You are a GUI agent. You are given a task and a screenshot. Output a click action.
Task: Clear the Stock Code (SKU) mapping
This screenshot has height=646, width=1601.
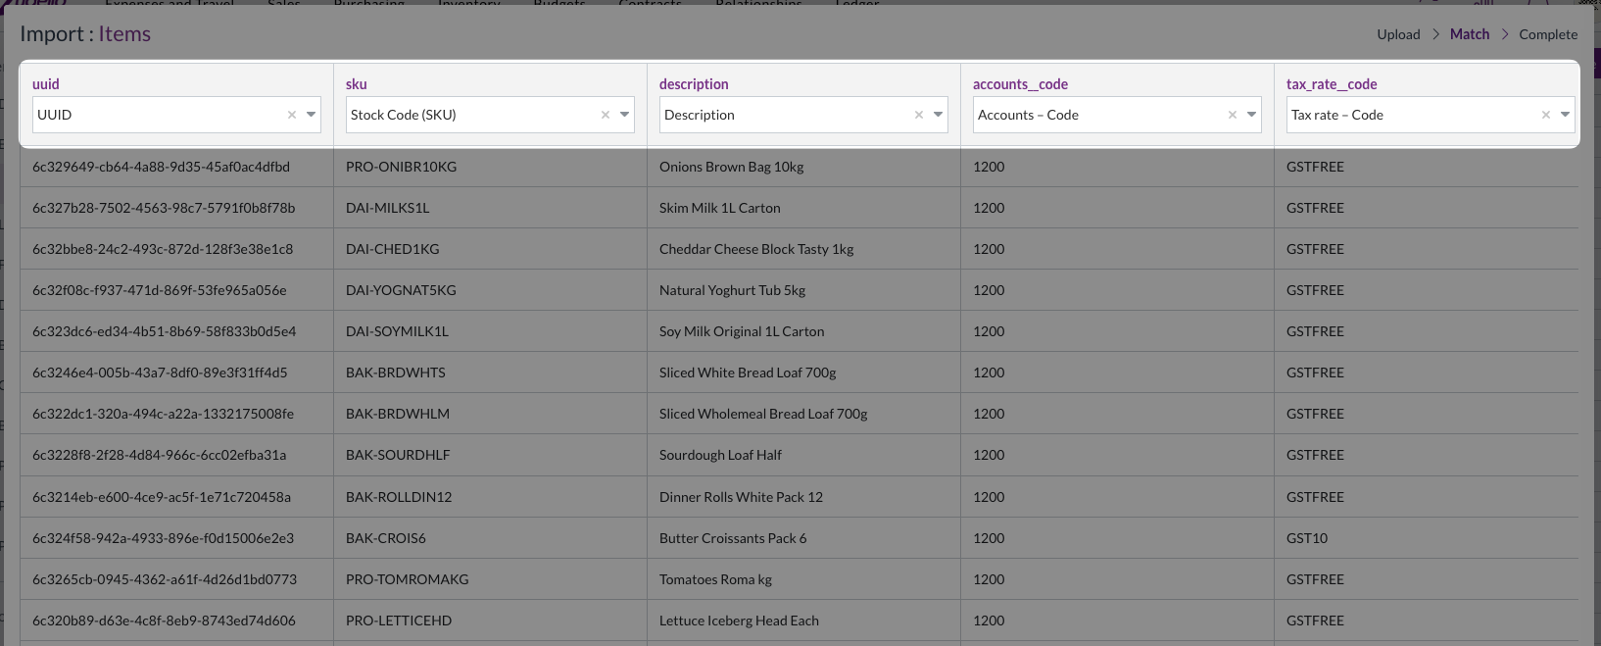606,115
